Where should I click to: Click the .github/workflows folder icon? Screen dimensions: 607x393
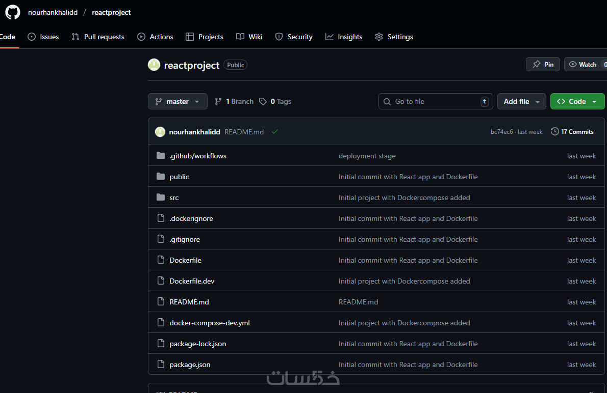click(x=161, y=156)
